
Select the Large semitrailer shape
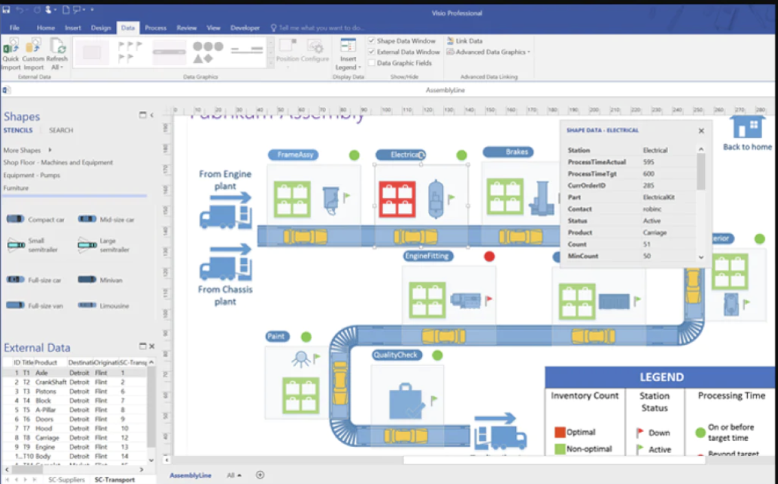pyautogui.click(x=87, y=245)
